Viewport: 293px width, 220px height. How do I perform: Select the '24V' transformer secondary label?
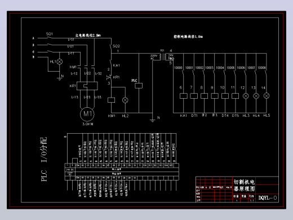pos(171,55)
